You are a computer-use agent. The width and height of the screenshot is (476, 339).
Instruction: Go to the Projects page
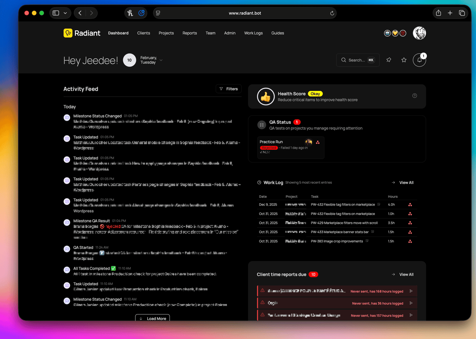pyautogui.click(x=166, y=33)
